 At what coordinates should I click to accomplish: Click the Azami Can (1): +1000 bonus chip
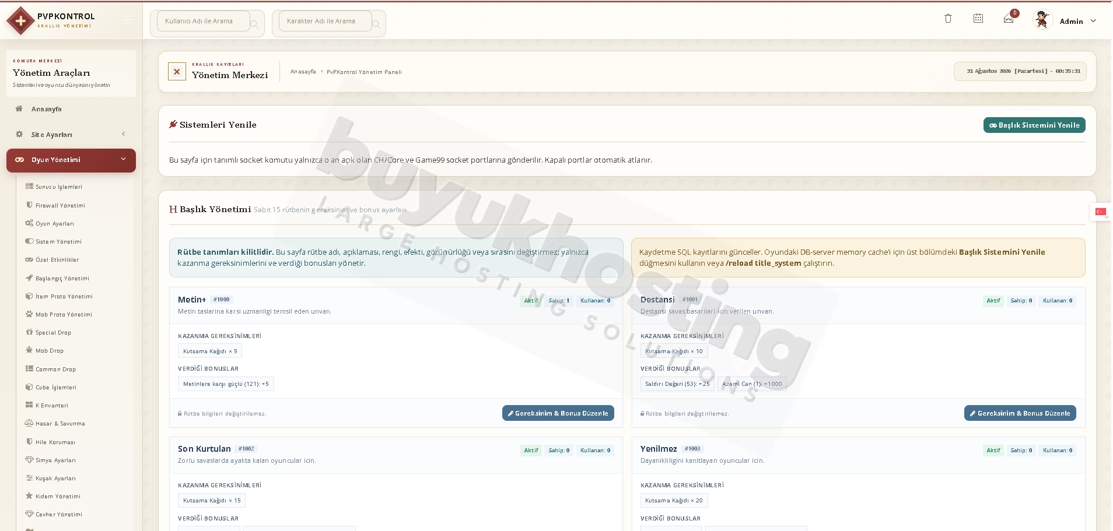pos(752,384)
